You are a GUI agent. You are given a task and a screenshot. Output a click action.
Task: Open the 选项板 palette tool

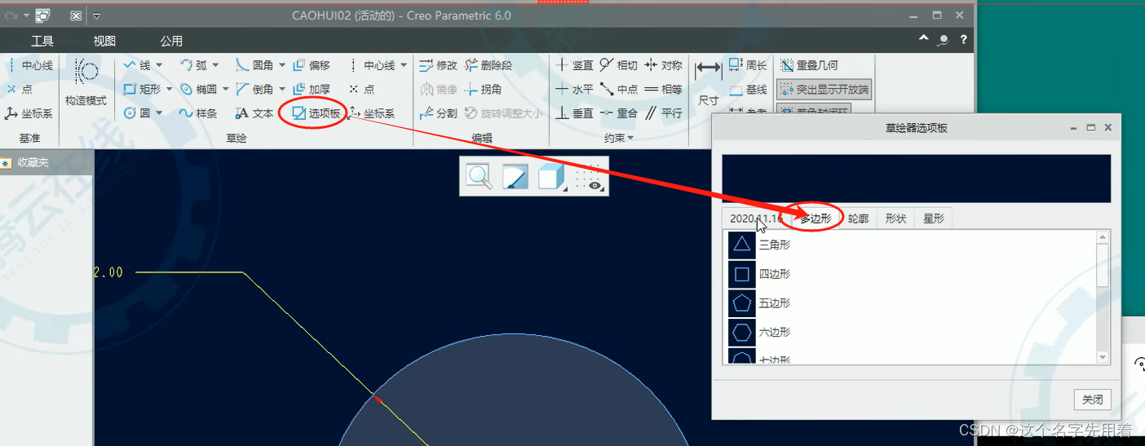point(316,113)
